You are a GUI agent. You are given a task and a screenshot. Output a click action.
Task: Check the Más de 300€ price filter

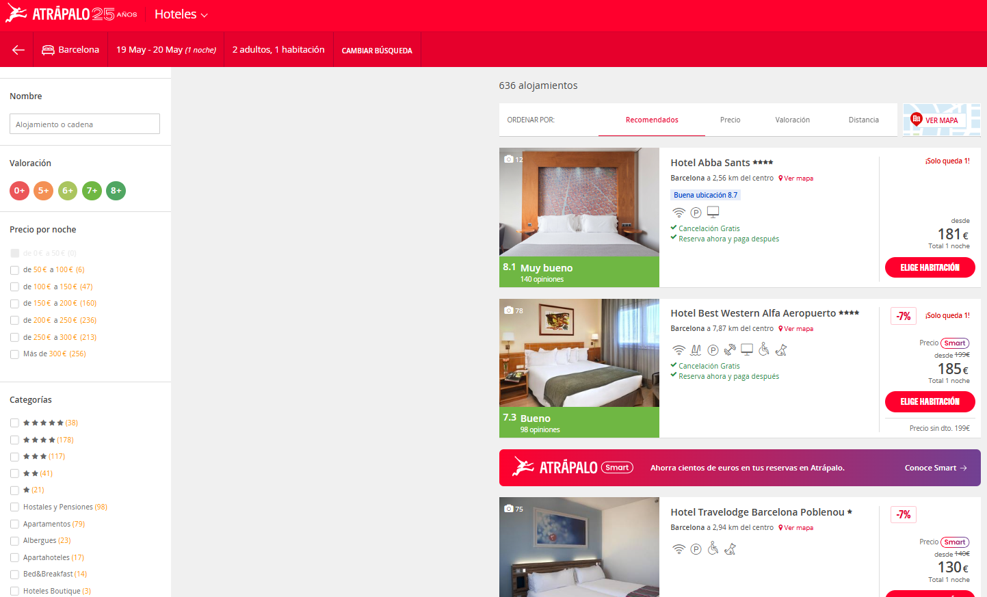tap(14, 354)
